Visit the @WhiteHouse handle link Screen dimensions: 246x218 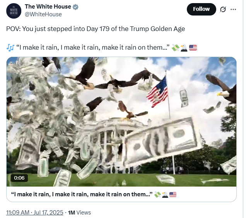coord(43,14)
